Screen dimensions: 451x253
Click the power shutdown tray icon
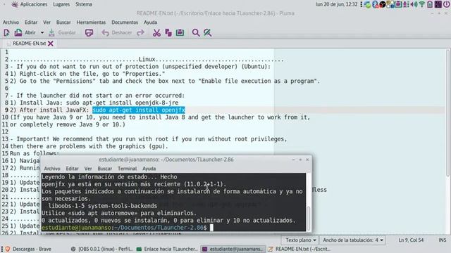[x=446, y=4]
